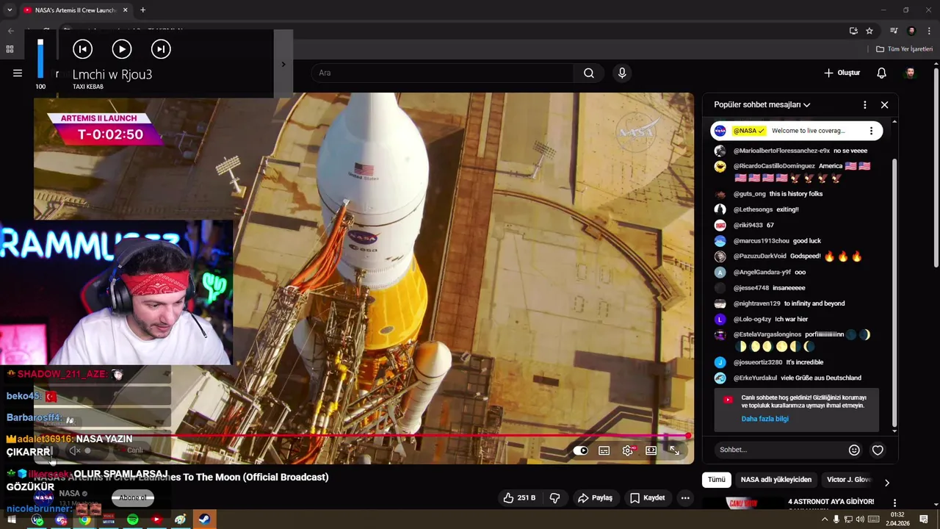Open the YouTube account avatar menu

(x=910, y=73)
